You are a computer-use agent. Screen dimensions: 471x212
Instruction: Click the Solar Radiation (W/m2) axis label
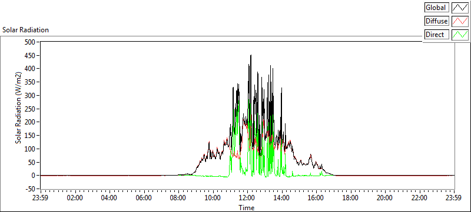pyautogui.click(x=19, y=108)
